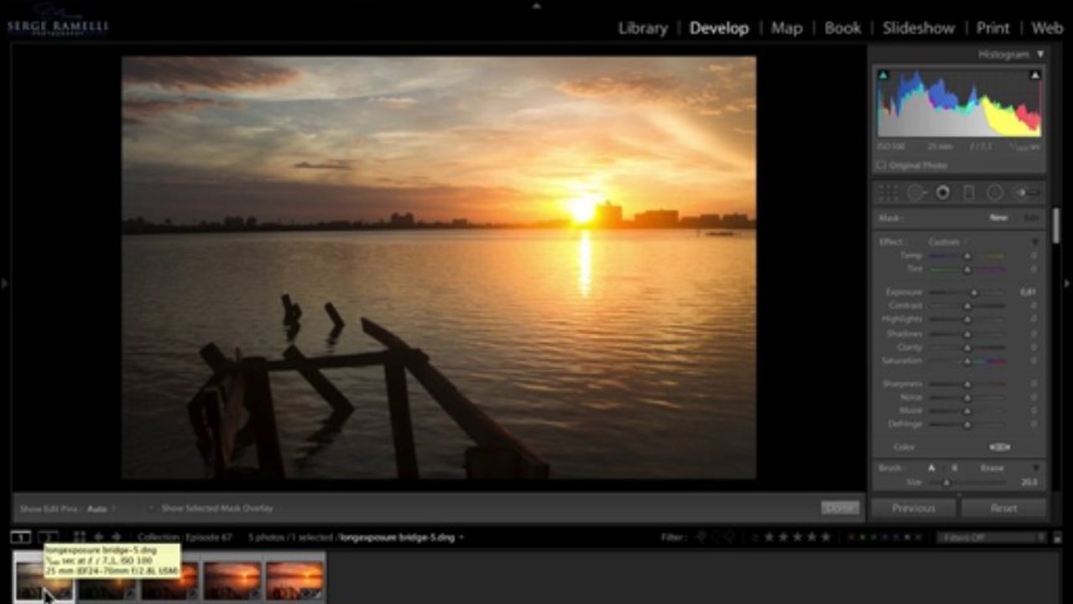The image size is (1073, 604).
Task: Set star rating filter to one star
Action: click(768, 537)
